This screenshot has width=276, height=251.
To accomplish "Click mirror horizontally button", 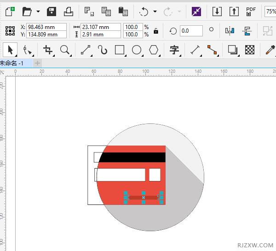I will [x=230, y=31].
